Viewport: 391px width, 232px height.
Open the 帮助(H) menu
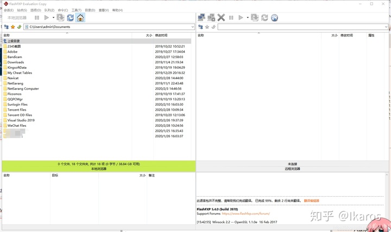point(117,10)
